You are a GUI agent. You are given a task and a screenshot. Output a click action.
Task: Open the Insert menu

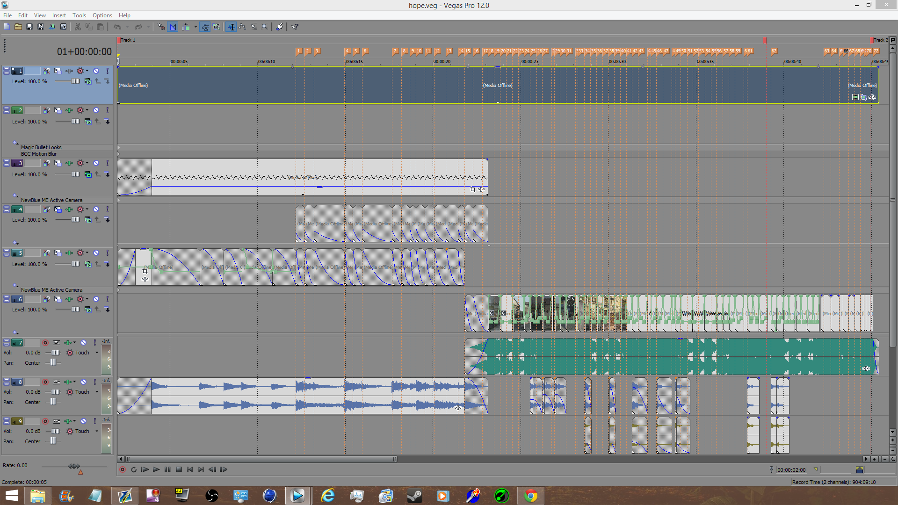pyautogui.click(x=59, y=15)
